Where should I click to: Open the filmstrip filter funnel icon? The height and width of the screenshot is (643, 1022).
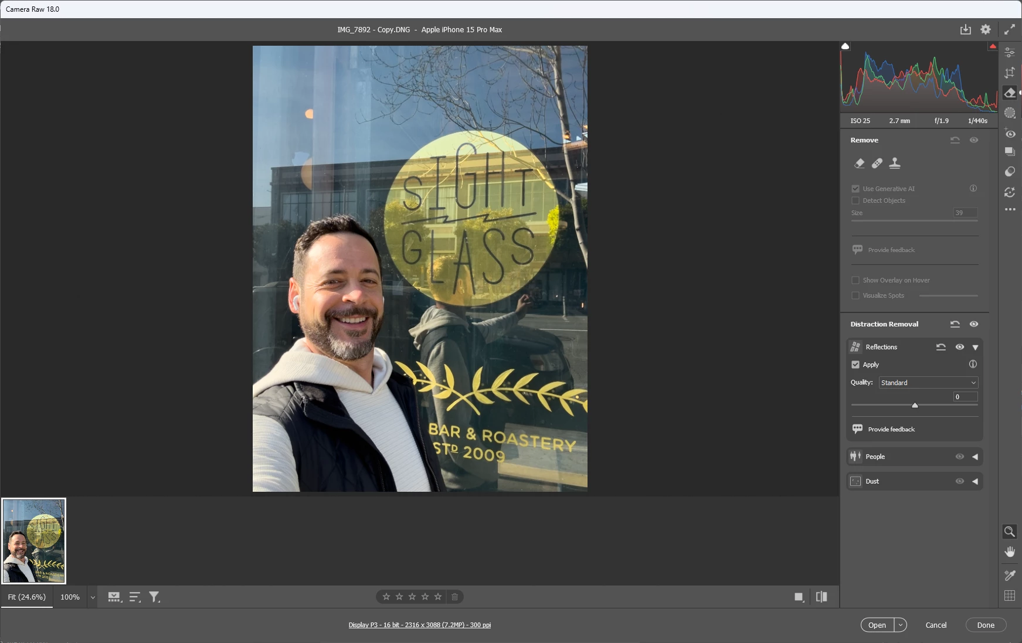[x=154, y=597]
